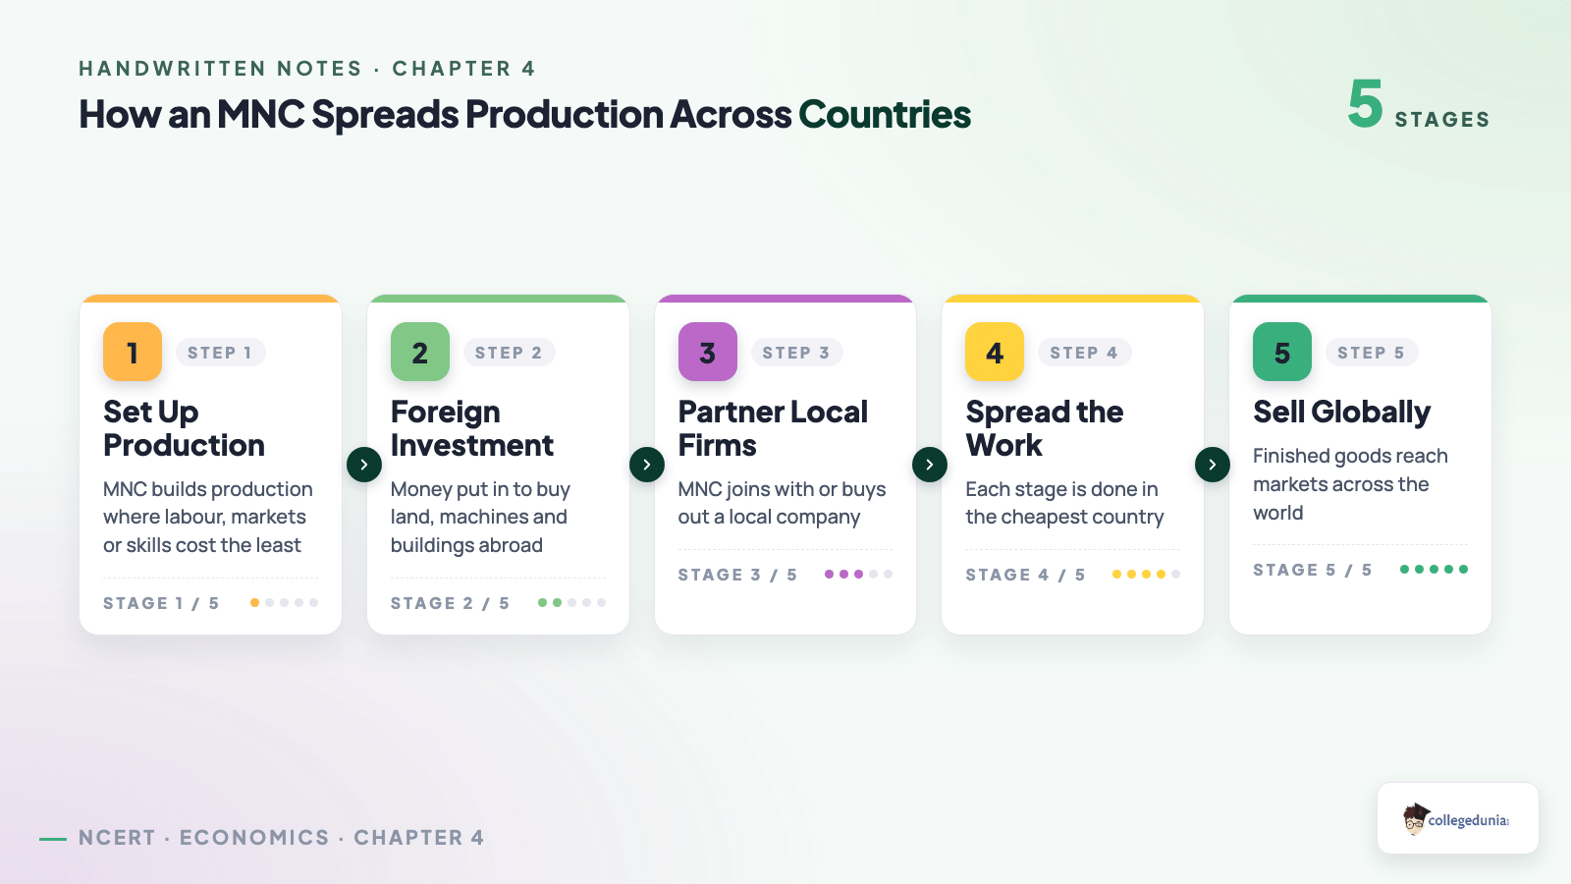Click the Stage 4 / 5 progress dots
1571x884 pixels.
(1146, 575)
